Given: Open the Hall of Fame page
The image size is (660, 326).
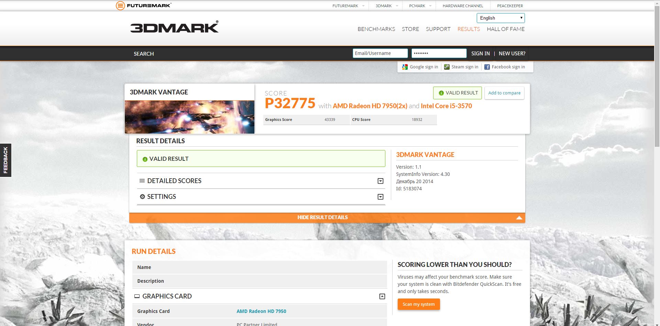Looking at the screenshot, I should 506,29.
